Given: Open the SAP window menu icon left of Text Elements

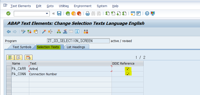Looking at the screenshot, I should [x=5, y=5].
